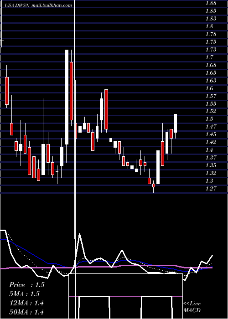Screen dimensions: 228x319
Task: Click the <<Live MACD label
Action: [x=192, y=307]
